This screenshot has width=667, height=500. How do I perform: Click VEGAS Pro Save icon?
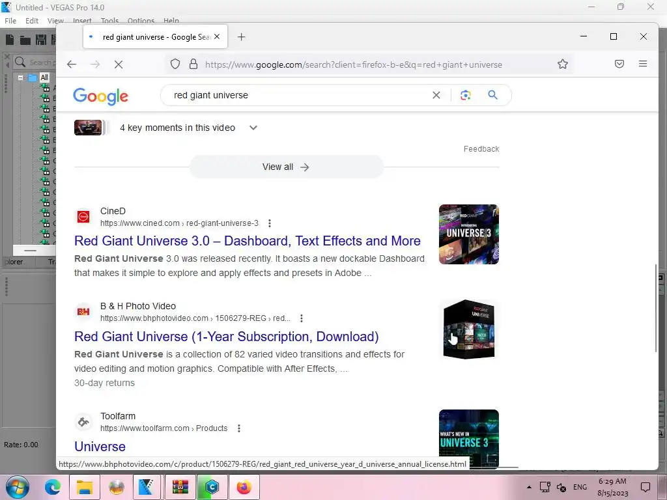point(41,40)
